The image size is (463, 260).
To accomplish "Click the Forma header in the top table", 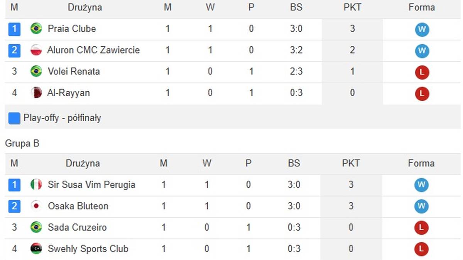I will [422, 8].
